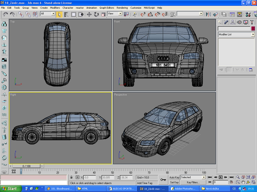Image resolution: width=257 pixels, height=192 pixels.
Task: Expand the Modifier List dropdown
Action: [253, 34]
